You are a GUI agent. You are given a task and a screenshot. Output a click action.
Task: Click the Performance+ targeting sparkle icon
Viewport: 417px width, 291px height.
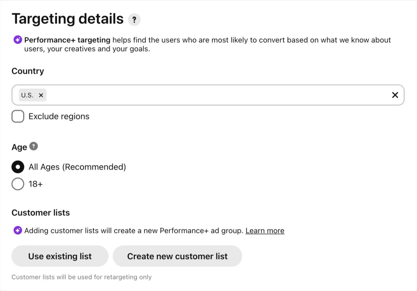coord(18,40)
